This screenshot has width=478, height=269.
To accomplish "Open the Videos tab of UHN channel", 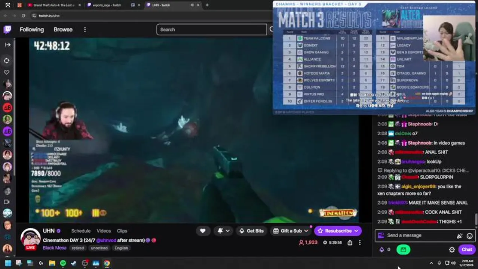I will (x=104, y=231).
